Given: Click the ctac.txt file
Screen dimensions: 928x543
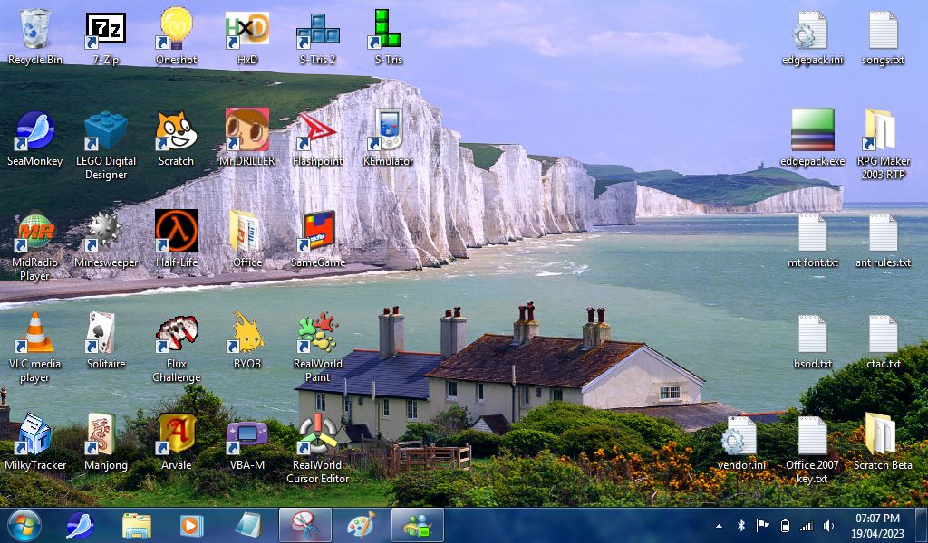Looking at the screenshot, I should click(883, 333).
